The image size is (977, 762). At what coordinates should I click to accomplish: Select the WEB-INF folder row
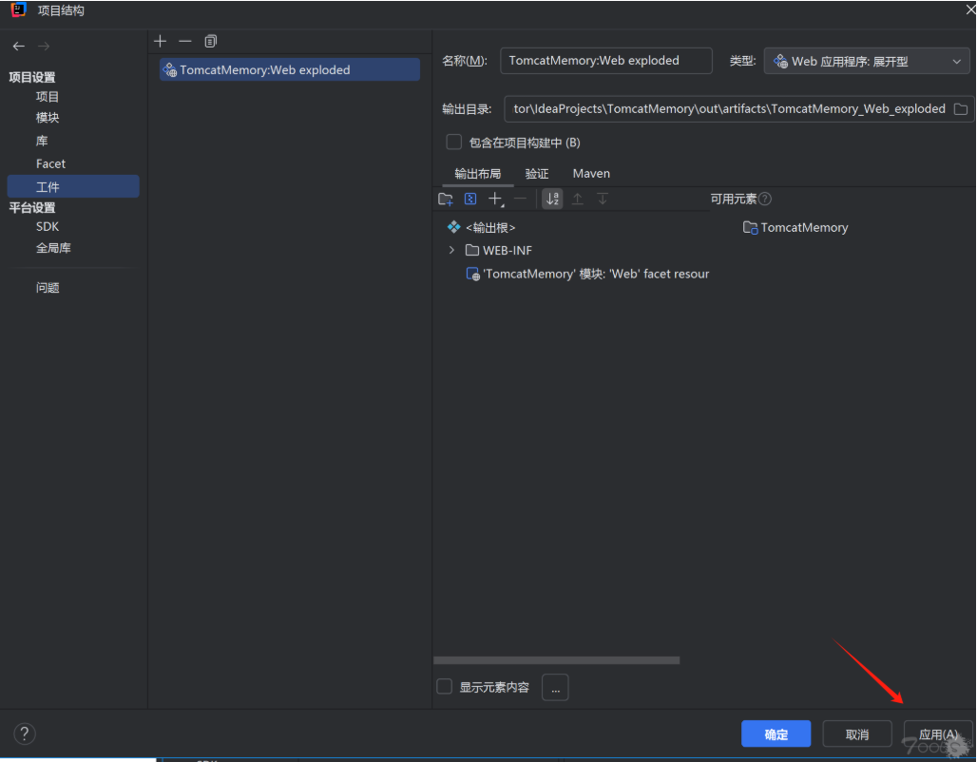coord(499,251)
